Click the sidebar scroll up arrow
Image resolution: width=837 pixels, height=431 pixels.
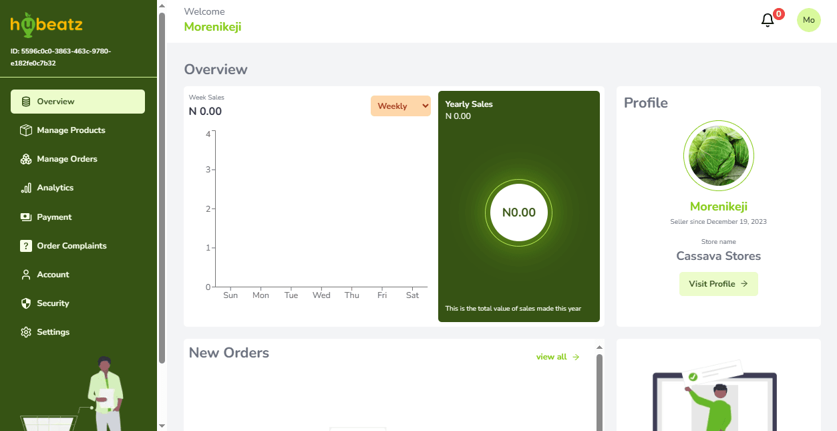[x=162, y=6]
